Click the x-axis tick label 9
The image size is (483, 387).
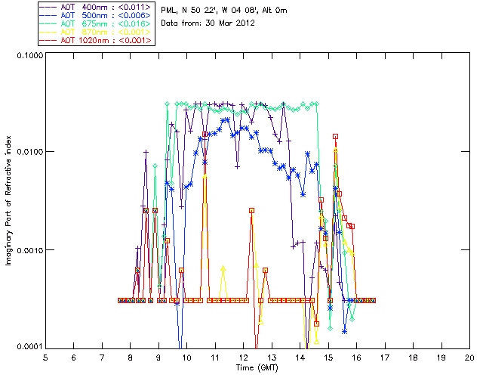click(158, 358)
